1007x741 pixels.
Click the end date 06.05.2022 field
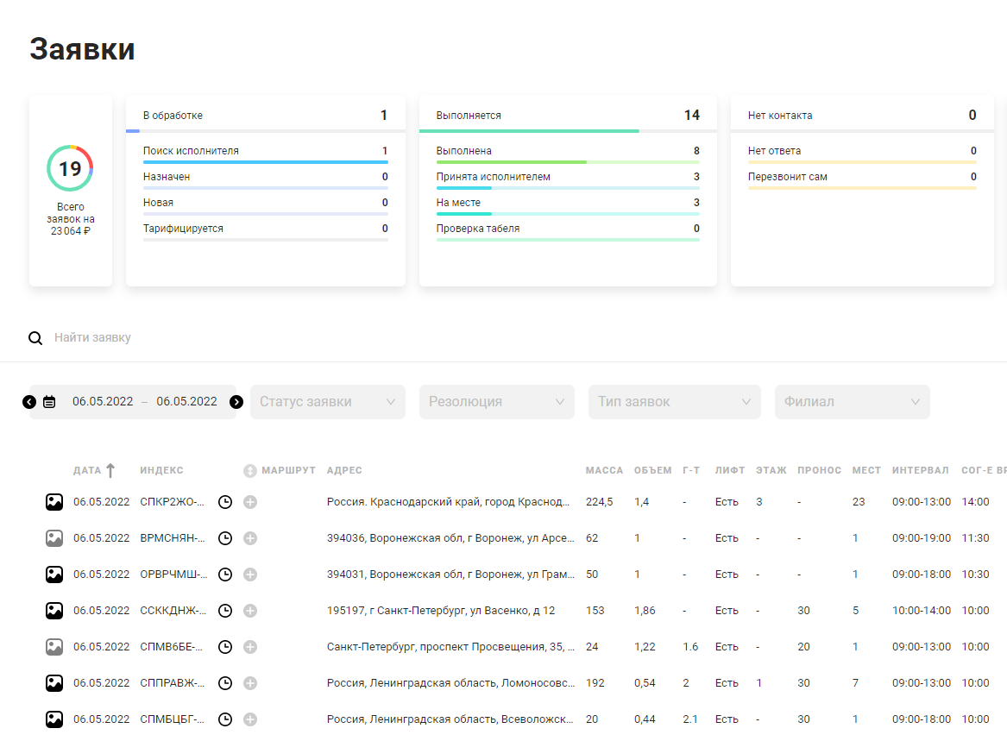point(187,402)
